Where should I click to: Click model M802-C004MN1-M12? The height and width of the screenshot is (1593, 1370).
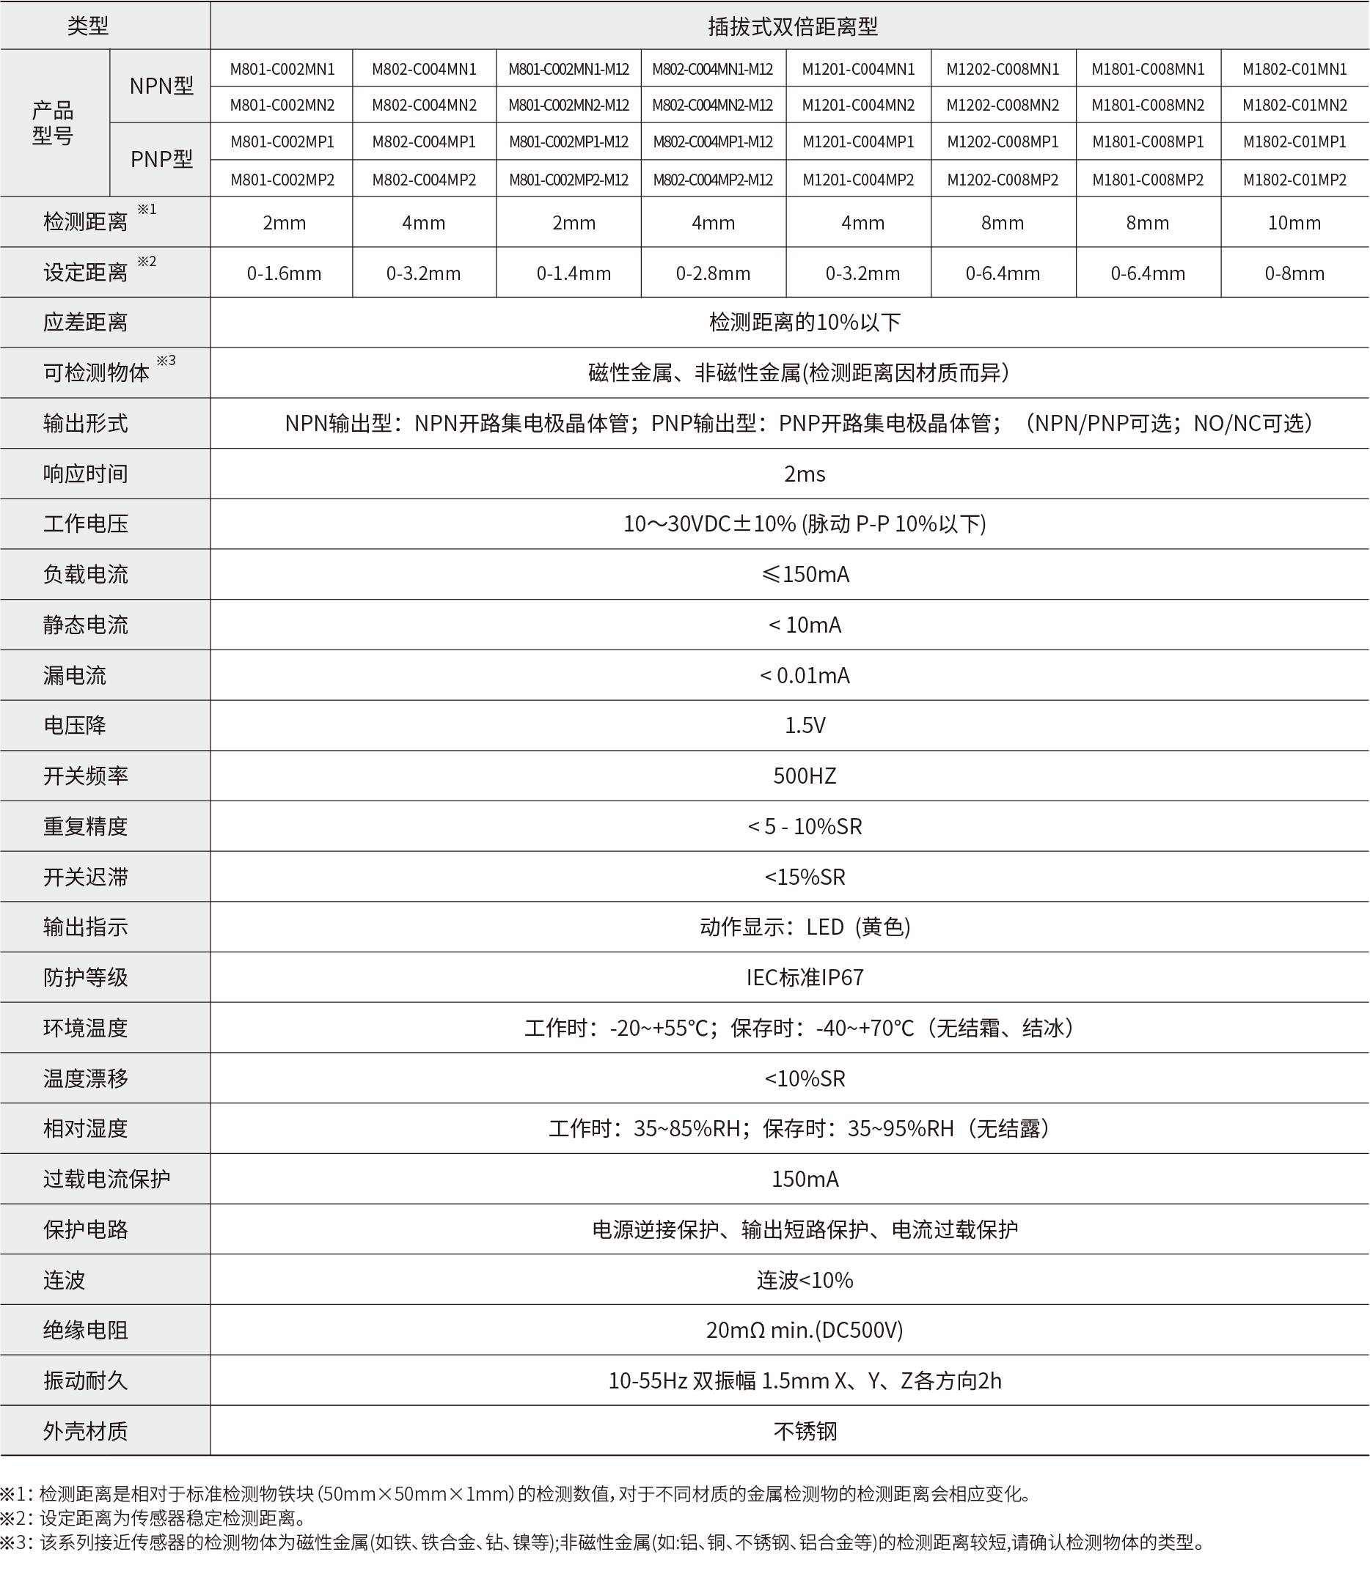(x=712, y=69)
